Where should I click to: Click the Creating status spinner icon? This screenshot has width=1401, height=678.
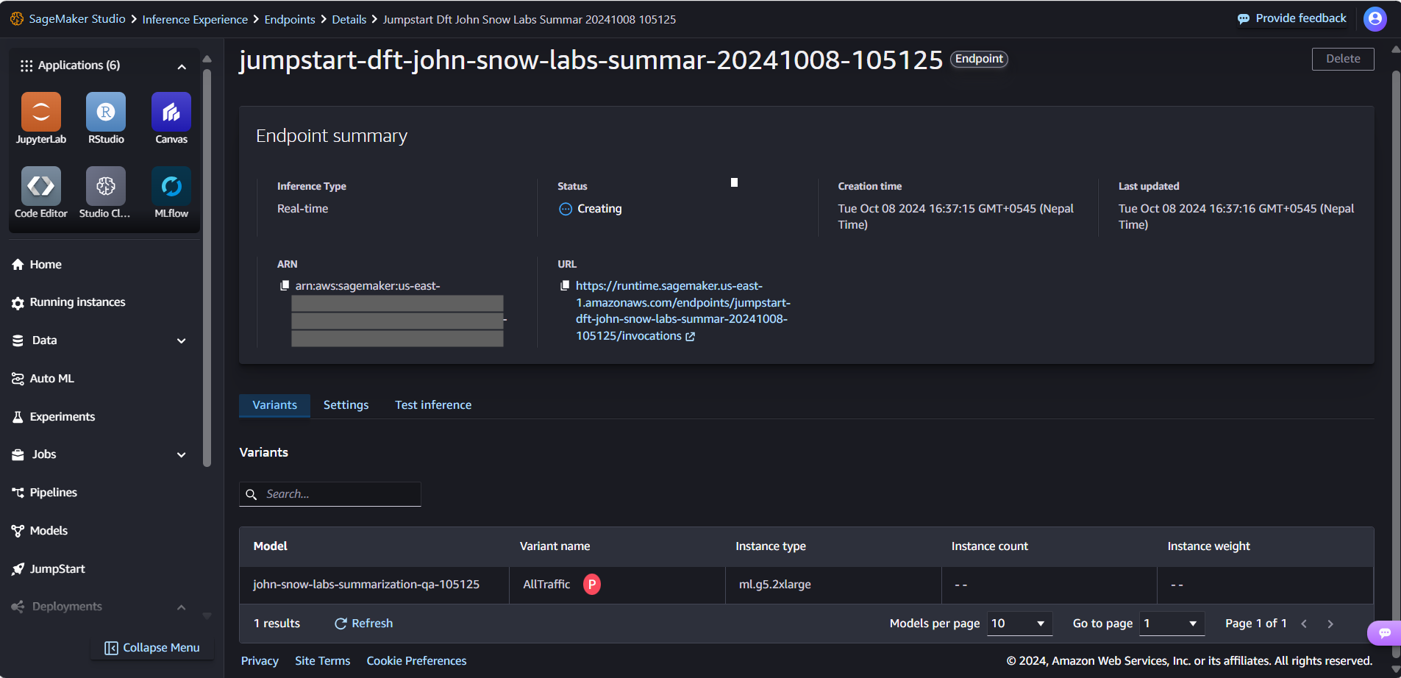[x=566, y=209]
